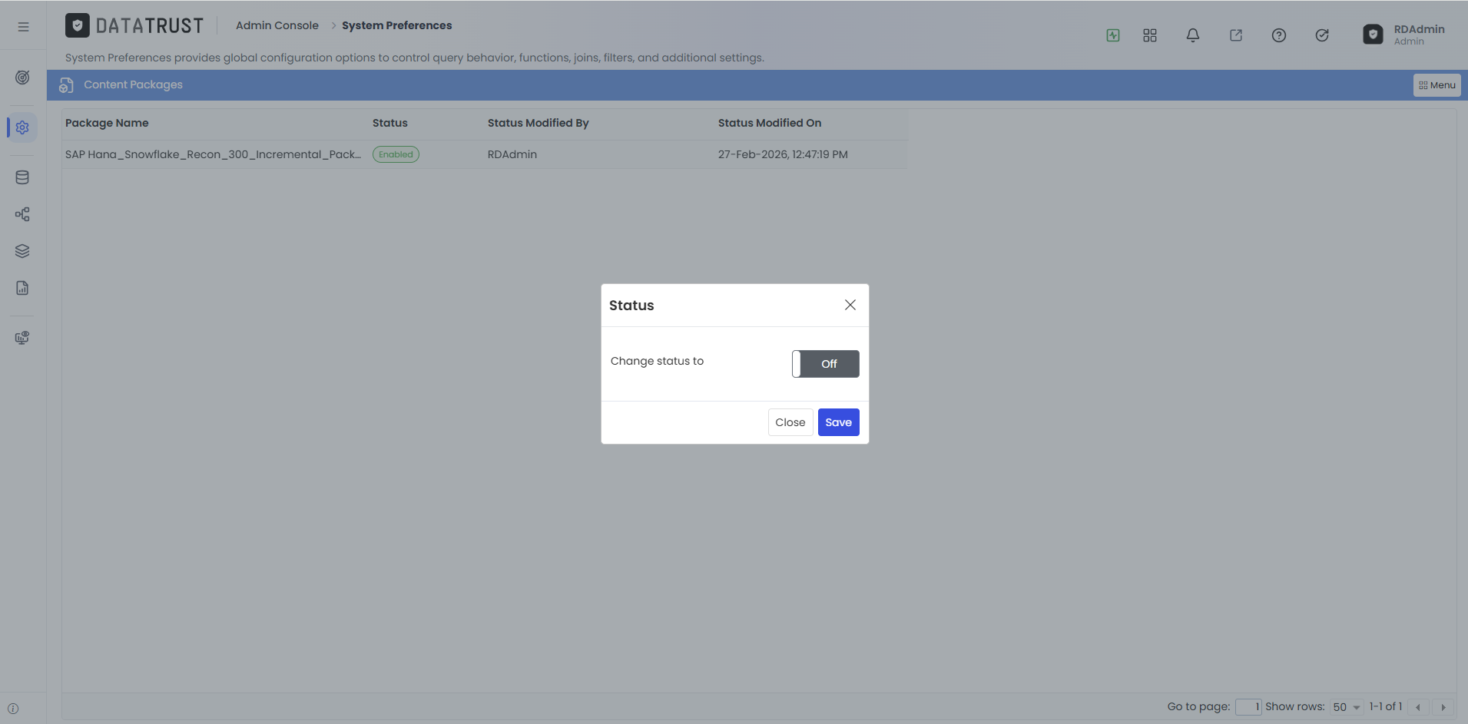
Task: Click the refresh check icon in header
Action: pos(1322,35)
